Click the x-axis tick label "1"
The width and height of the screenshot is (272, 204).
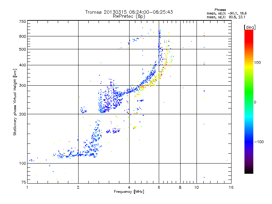(28, 187)
